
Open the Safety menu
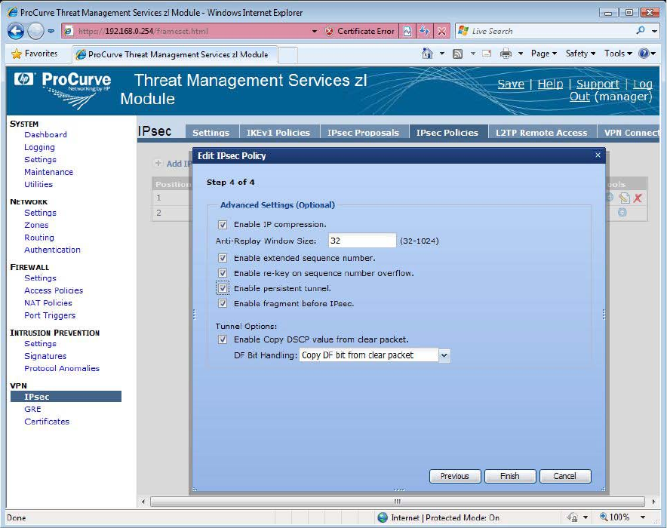(x=580, y=54)
